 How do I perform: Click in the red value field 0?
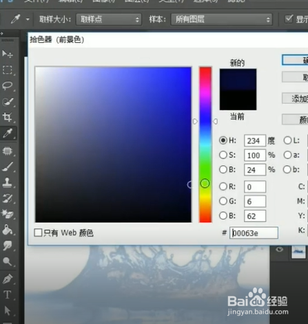255,187
